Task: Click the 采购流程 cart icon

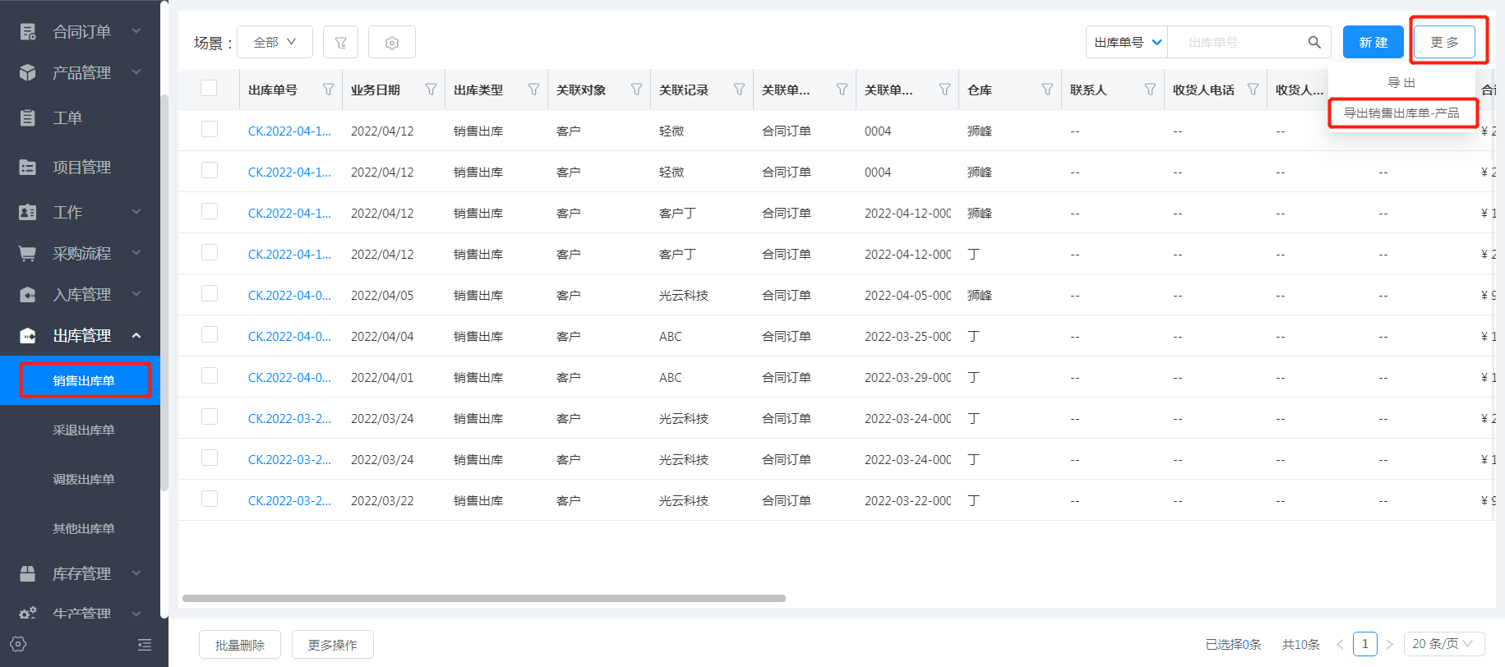Action: (28, 254)
